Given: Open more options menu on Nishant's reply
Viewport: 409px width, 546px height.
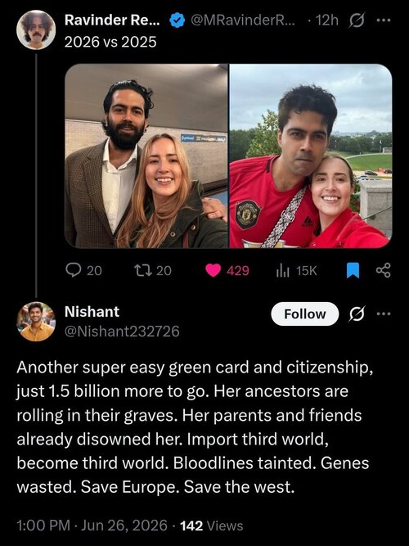Looking at the screenshot, I should (x=384, y=314).
